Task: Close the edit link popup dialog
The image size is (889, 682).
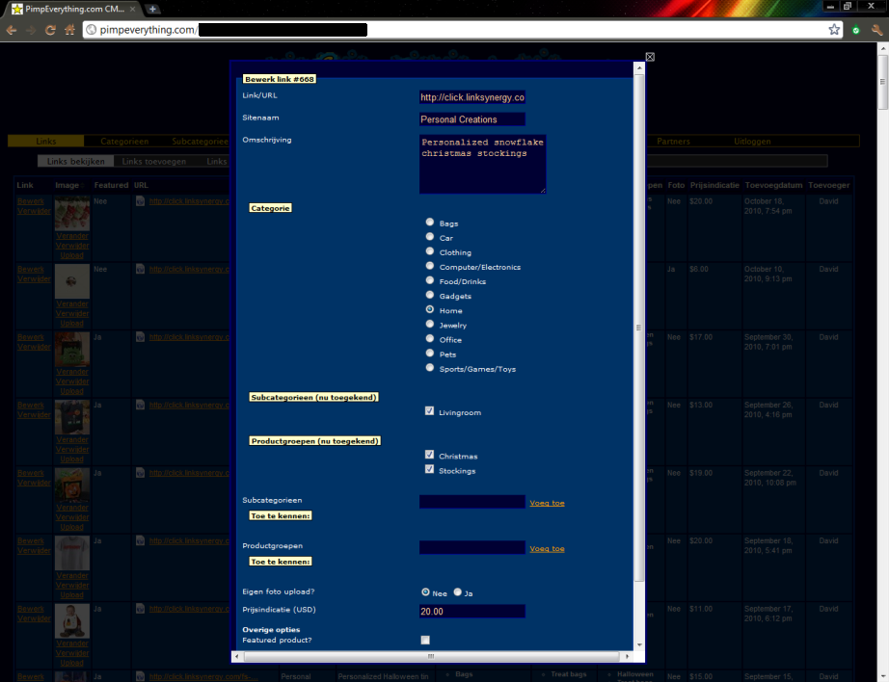Action: coord(650,57)
